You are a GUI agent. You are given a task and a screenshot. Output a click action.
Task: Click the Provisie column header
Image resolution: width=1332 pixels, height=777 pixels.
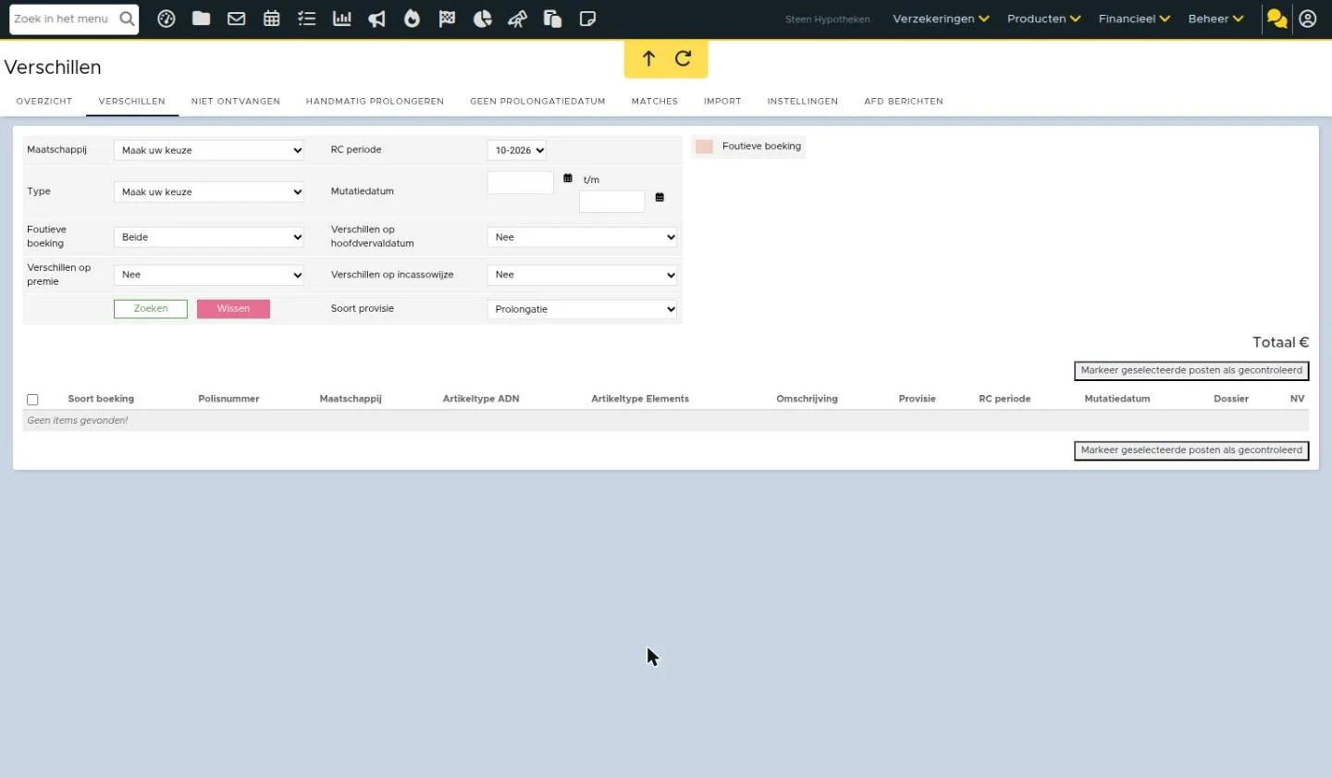pos(917,399)
